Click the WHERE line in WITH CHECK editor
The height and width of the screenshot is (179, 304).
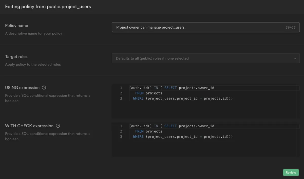coord(183,137)
